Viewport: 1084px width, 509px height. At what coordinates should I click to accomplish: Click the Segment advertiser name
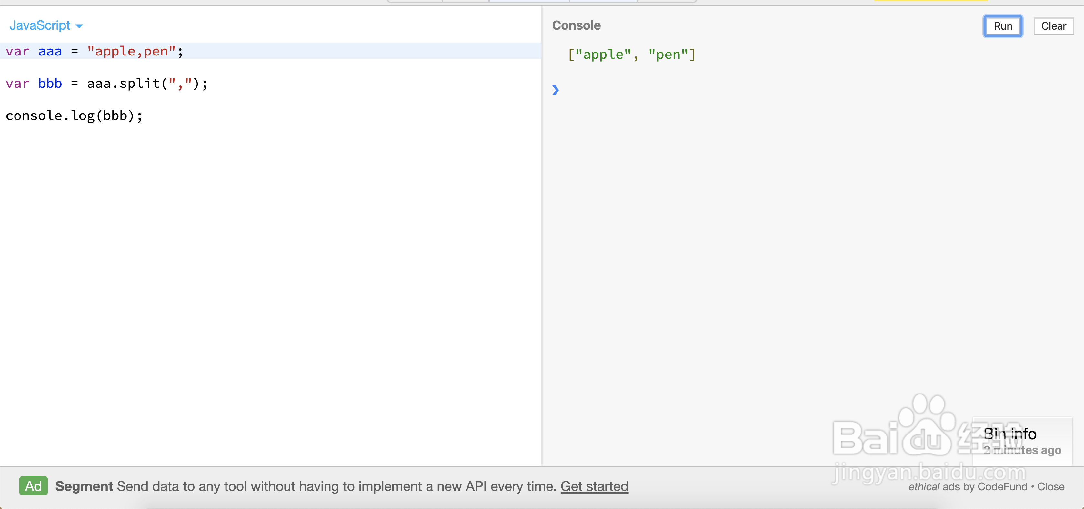[84, 486]
